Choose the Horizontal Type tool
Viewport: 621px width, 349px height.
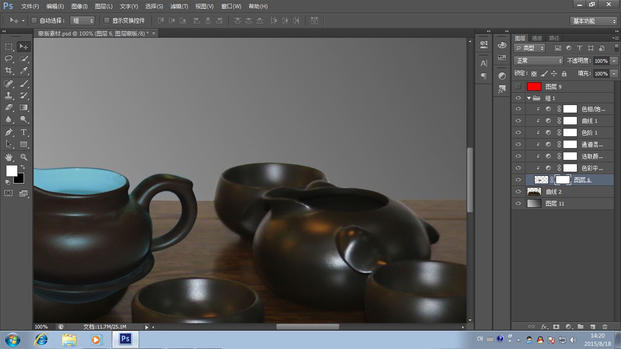pos(24,132)
